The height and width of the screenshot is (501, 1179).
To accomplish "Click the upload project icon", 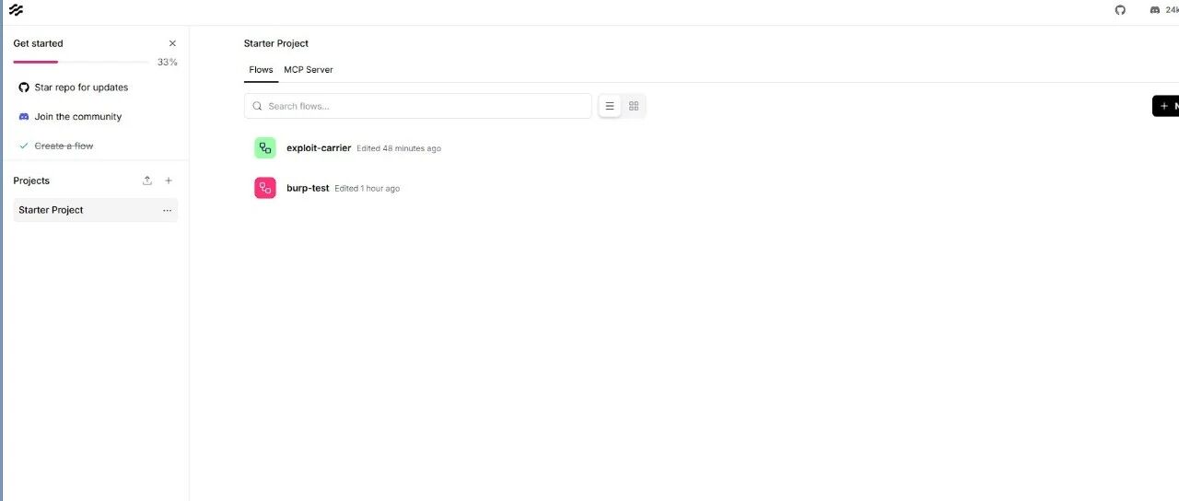I will (147, 181).
